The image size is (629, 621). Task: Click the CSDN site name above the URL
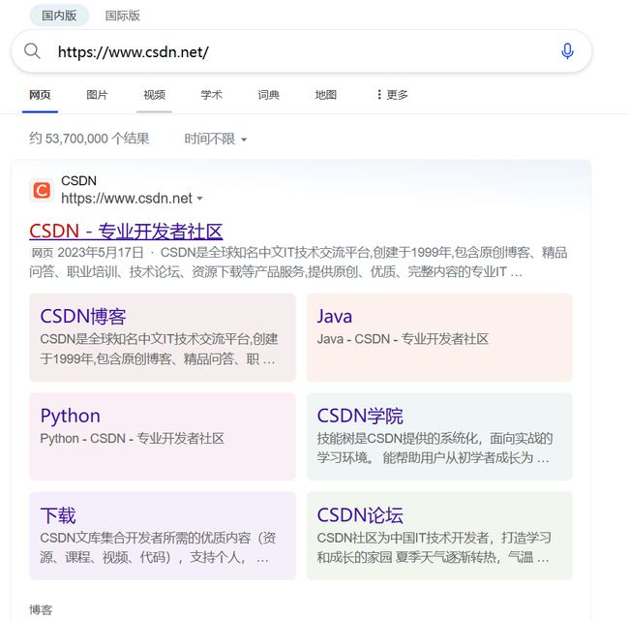point(78,181)
